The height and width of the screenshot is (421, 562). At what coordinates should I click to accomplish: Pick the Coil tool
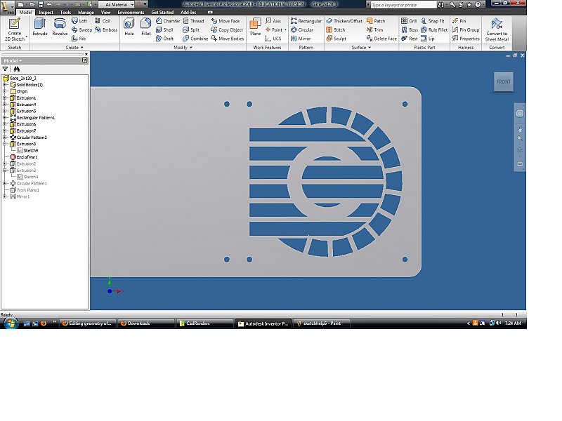103,21
